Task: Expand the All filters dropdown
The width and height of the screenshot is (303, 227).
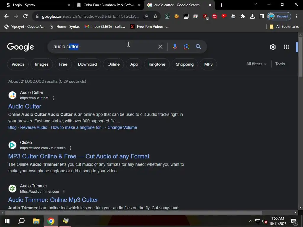Action: coord(256,64)
